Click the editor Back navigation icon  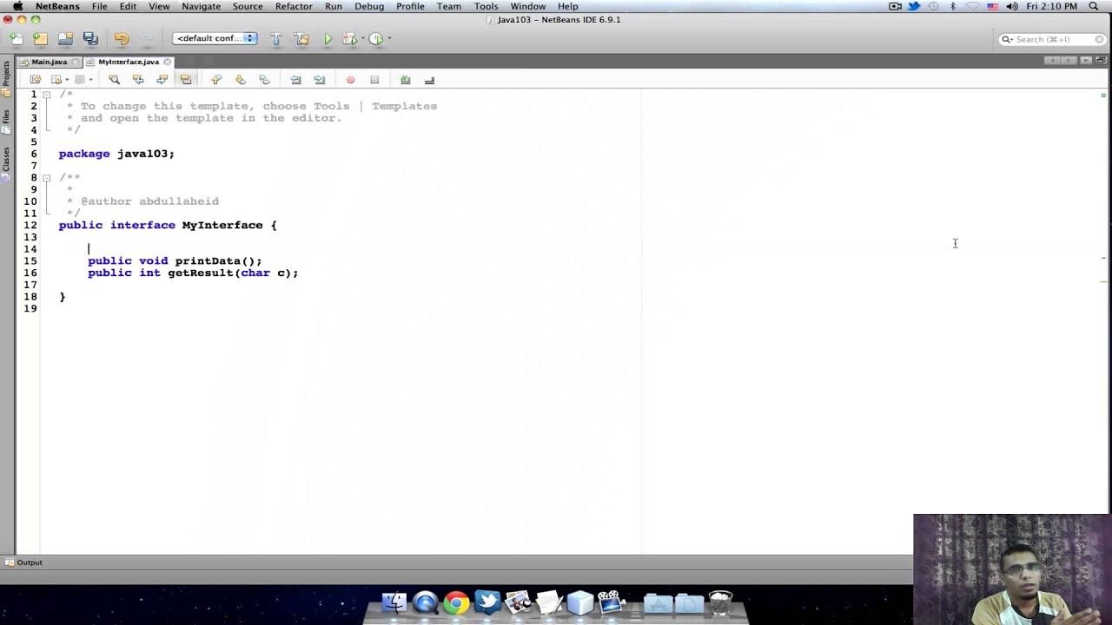(x=56, y=79)
